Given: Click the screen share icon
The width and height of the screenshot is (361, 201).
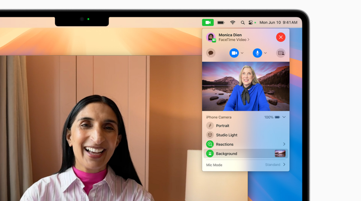Looking at the screenshot, I should tap(281, 53).
